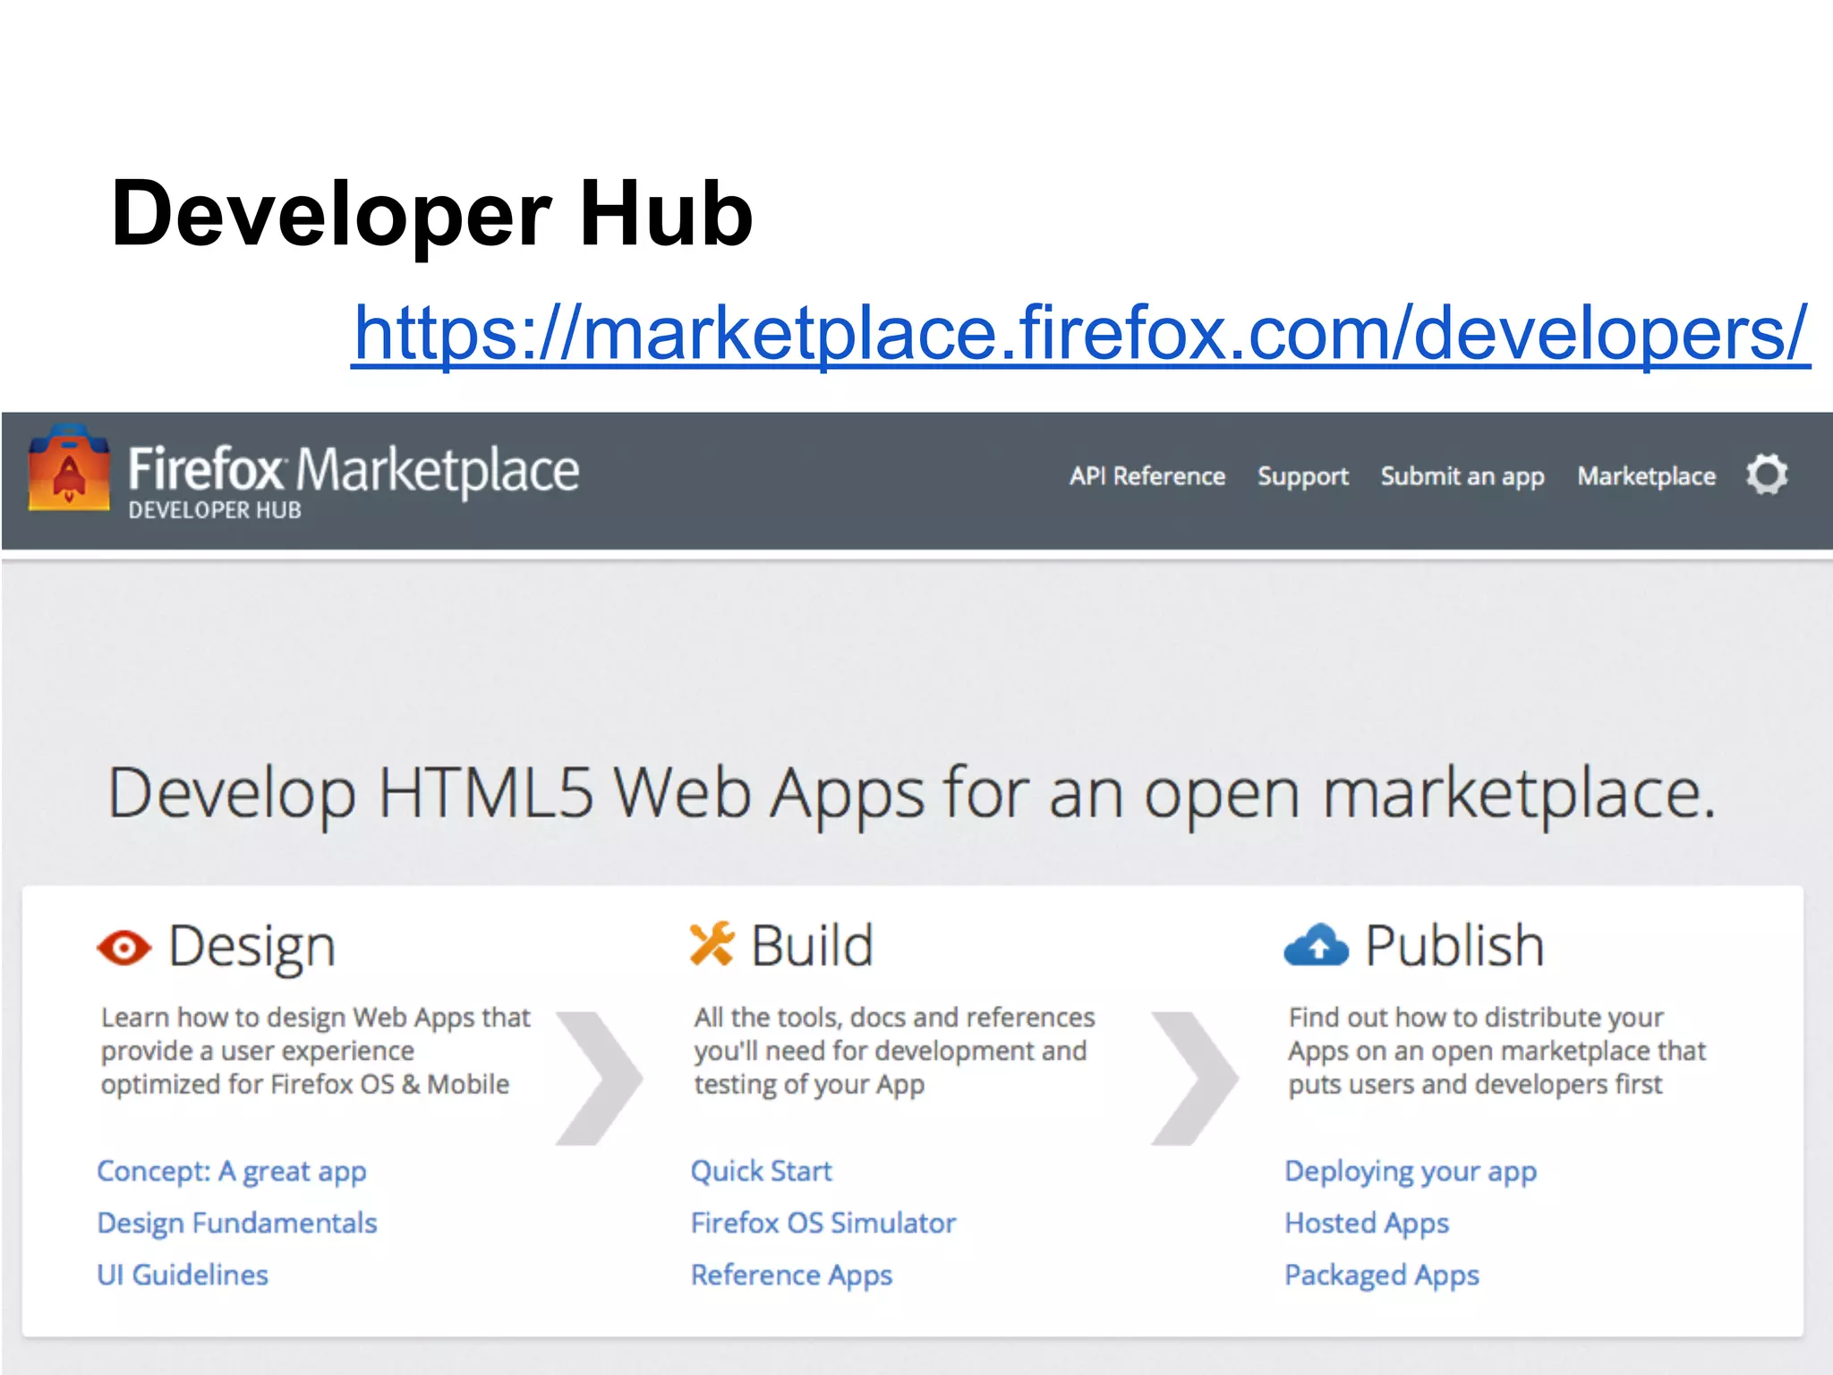Viewport: 1833px width, 1375px height.
Task: Click the DEVELOPER HUB subtitle text
Action: point(215,510)
